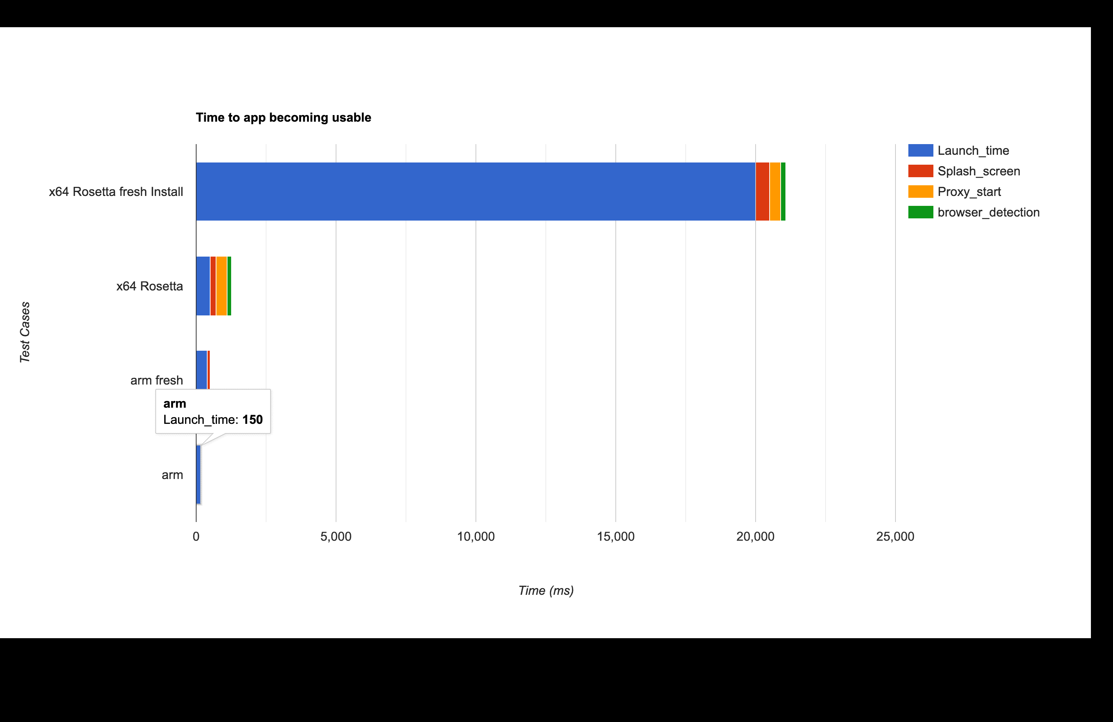Click the red Splash_screen legend swatch
This screenshot has height=722, width=1113.
pyautogui.click(x=921, y=171)
